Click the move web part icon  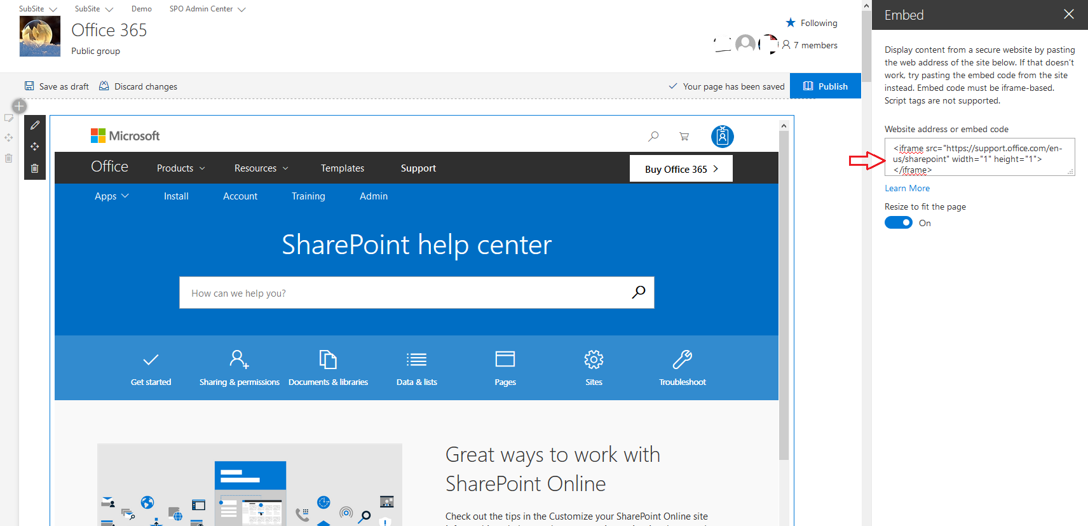coord(35,147)
